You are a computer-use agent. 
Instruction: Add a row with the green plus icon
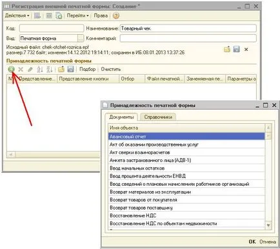click(11, 69)
